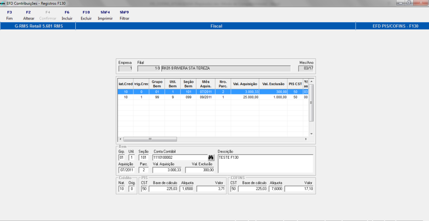Click the COFINS Valor field 17,10
Viewport: 429px width, 221px height.
point(299,189)
